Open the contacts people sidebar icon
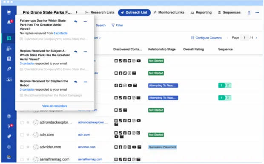Screen dimensions: 264x164 pos(9,58)
